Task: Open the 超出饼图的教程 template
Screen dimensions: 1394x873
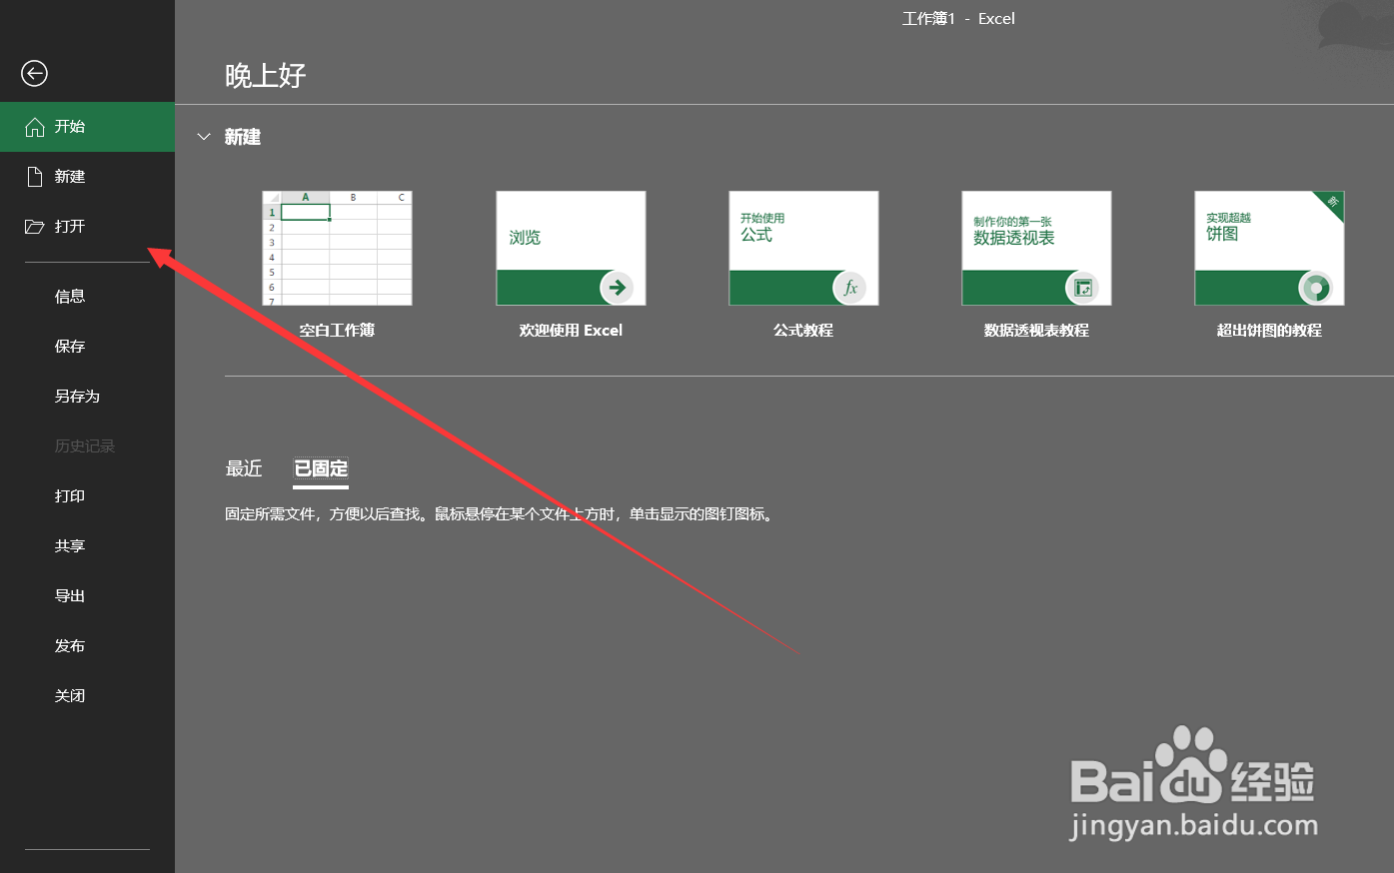Action: coord(1269,248)
